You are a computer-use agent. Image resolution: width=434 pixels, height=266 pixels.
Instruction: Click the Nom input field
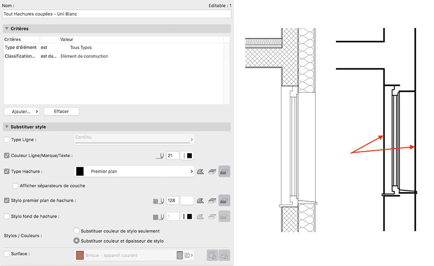(117, 14)
